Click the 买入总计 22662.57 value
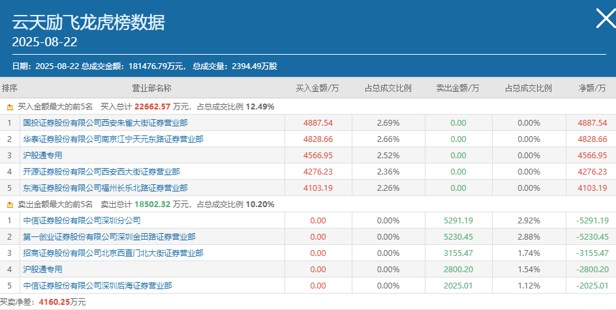616x310 pixels. 153,107
